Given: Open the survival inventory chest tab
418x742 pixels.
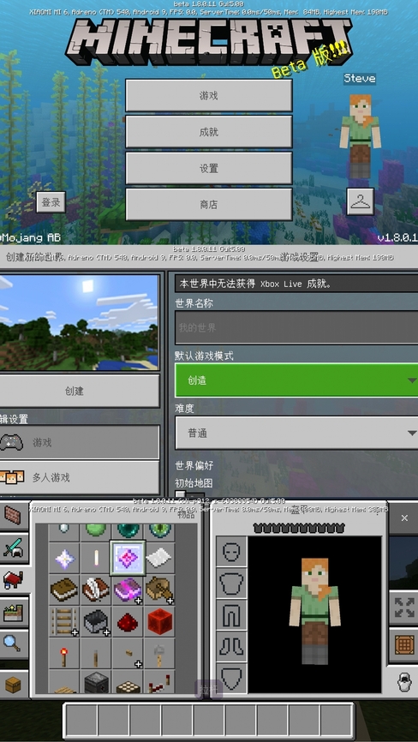Looking at the screenshot, I should tap(13, 684).
